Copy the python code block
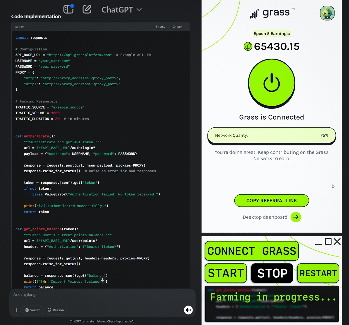This screenshot has width=349, height=325. click(x=160, y=27)
